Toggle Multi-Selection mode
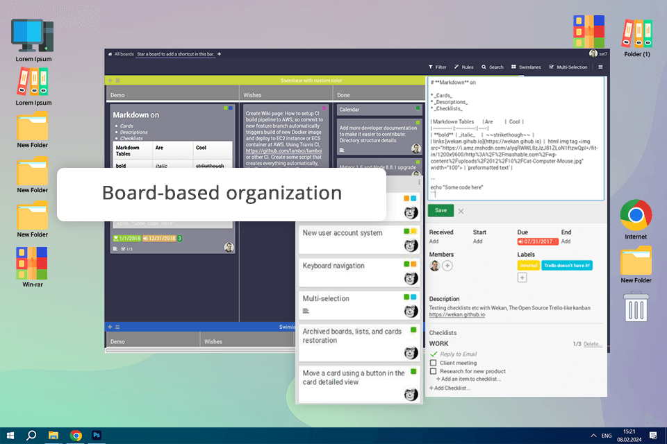Viewport: 667px width, 444px height. tap(568, 67)
